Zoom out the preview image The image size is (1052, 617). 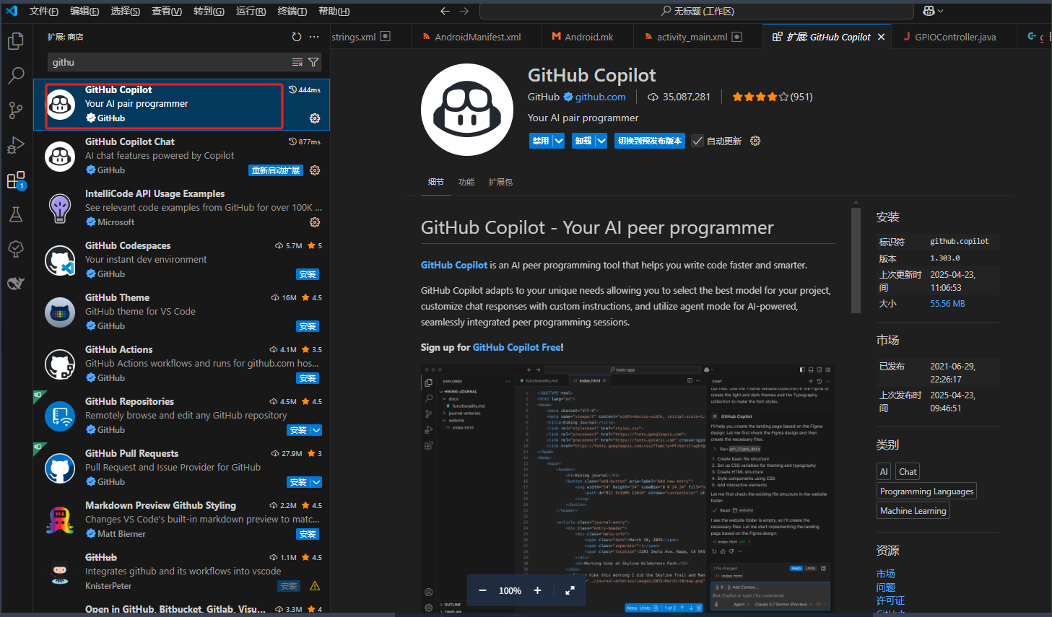coord(482,590)
